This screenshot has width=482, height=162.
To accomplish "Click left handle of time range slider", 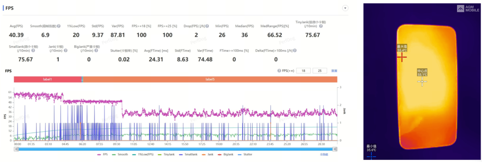I will coord(16,149).
